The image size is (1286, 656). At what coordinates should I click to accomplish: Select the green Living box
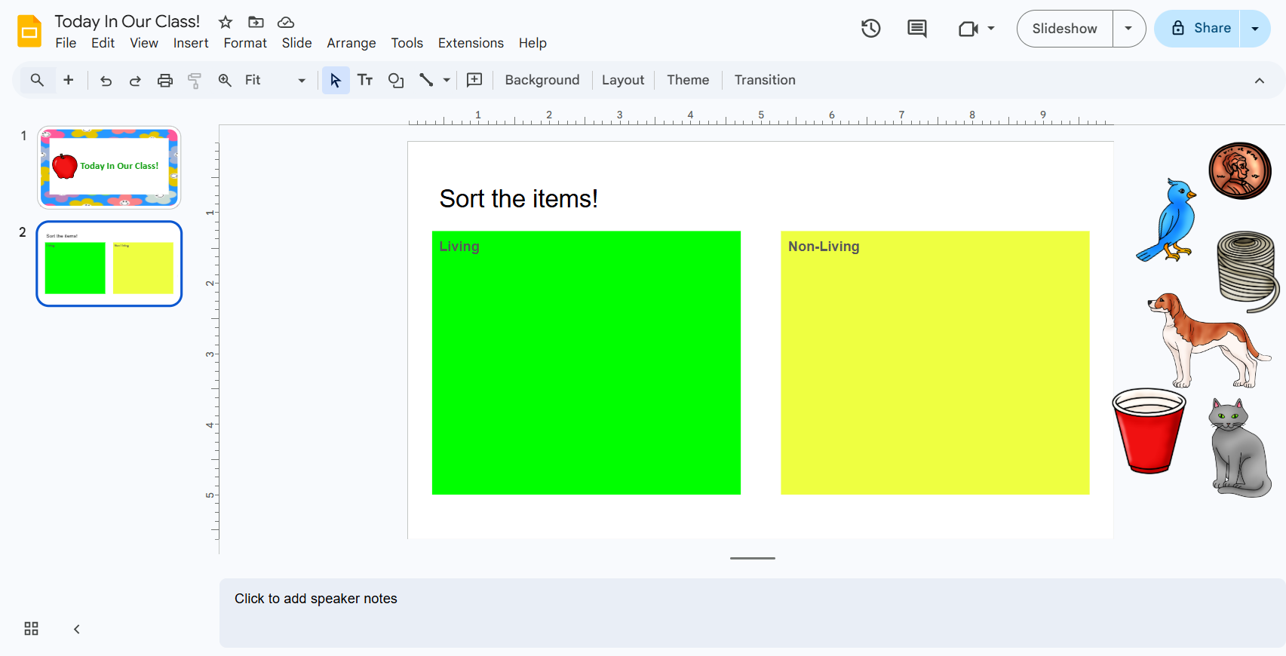[x=586, y=363]
